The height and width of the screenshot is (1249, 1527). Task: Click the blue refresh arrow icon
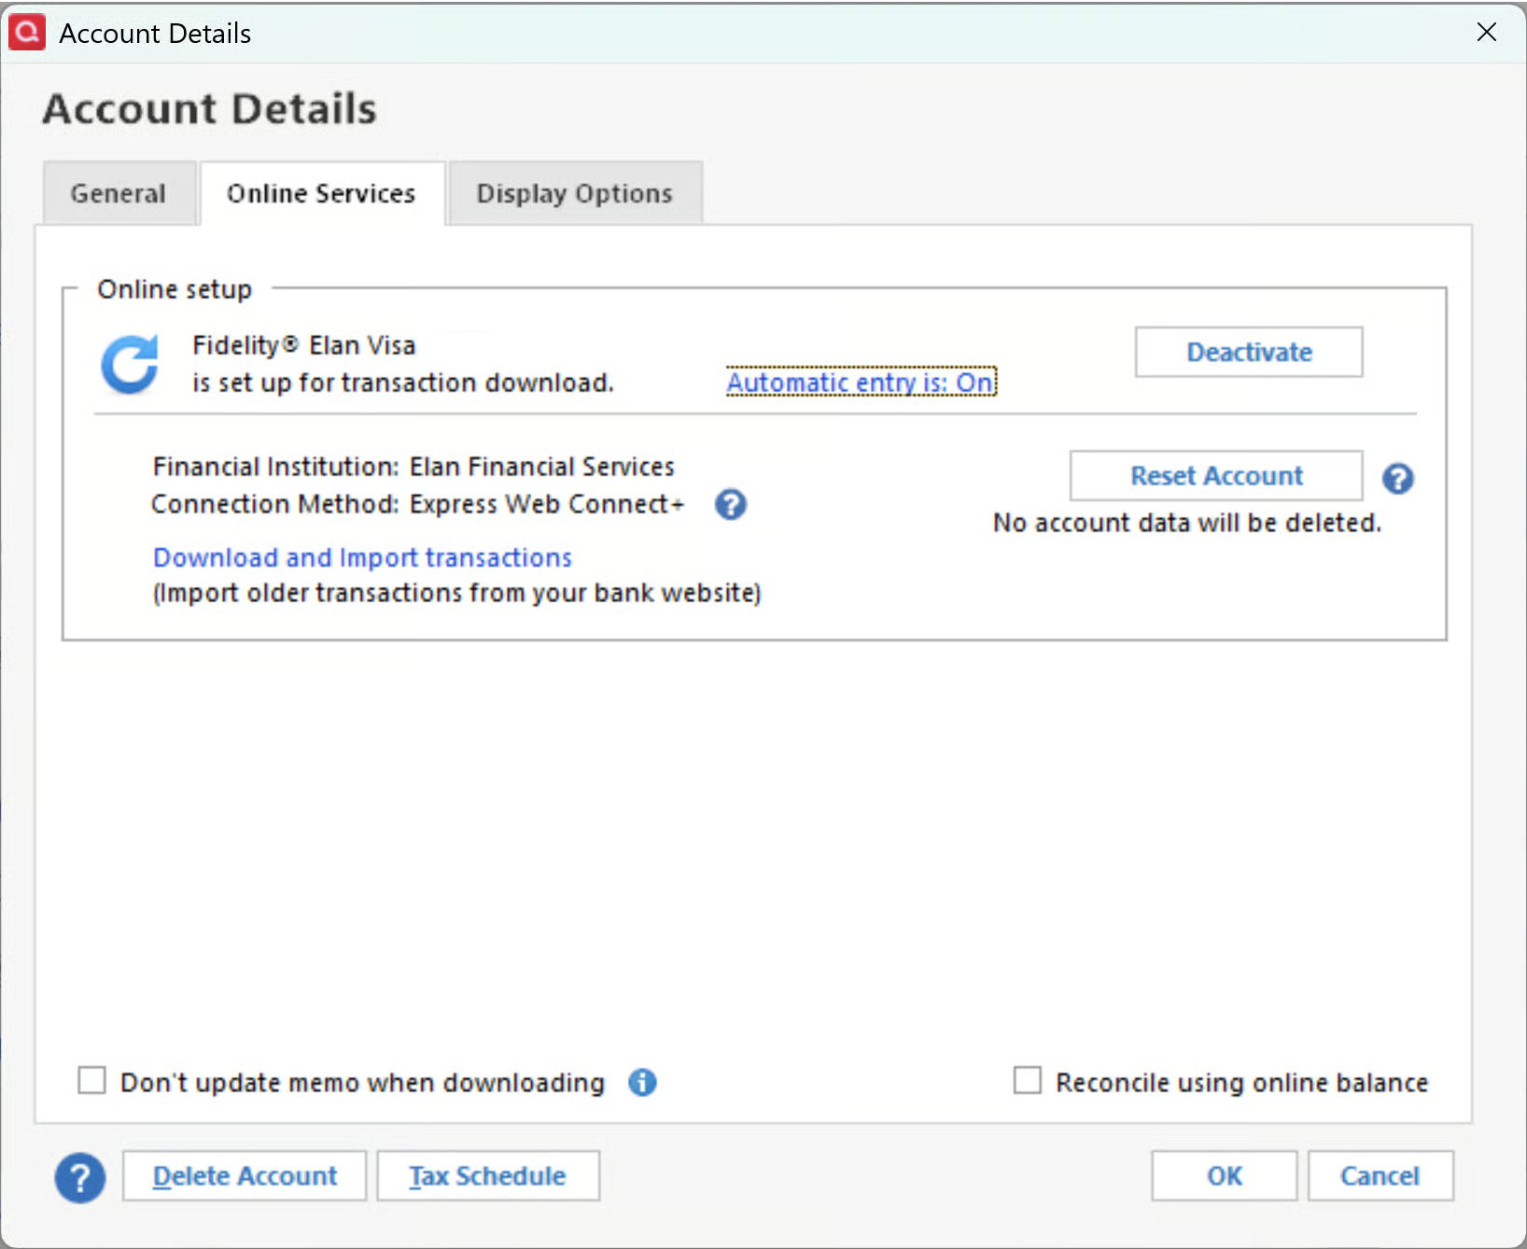130,364
